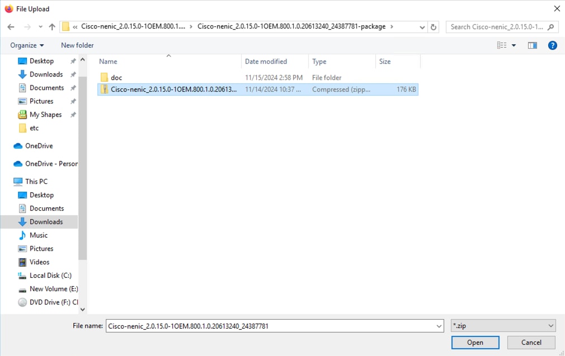
Task: Open My Shapes folder in sidebar
Action: (45, 115)
